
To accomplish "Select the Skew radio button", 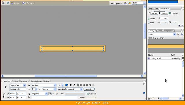I will coord(149,22).
